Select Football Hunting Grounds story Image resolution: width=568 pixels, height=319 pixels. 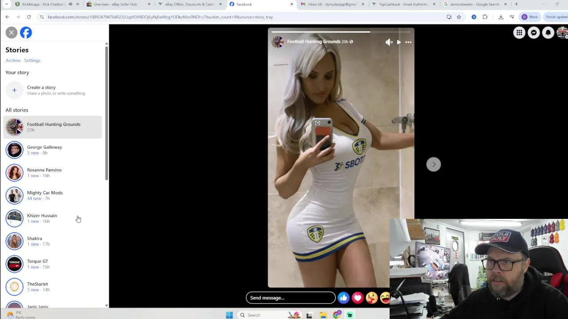point(52,127)
